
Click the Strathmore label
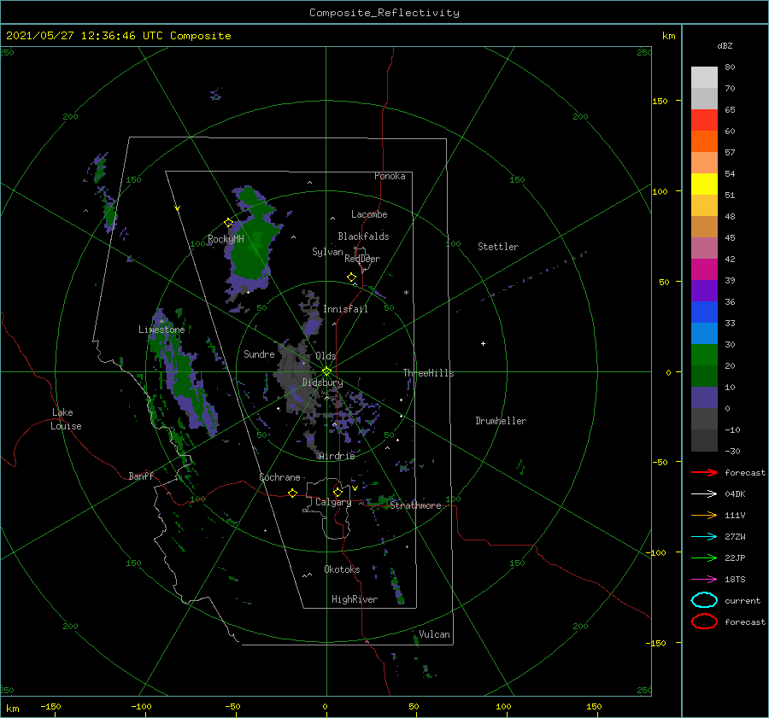click(x=415, y=505)
